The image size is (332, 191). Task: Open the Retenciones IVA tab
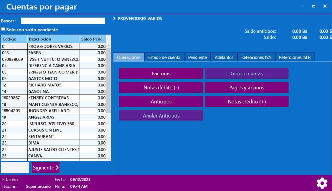[x=256, y=57]
